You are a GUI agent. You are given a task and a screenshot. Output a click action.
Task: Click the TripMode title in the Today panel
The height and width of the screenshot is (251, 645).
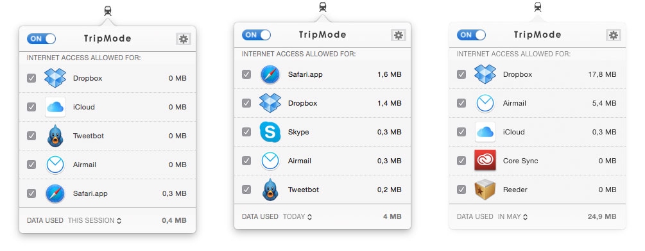[322, 35]
